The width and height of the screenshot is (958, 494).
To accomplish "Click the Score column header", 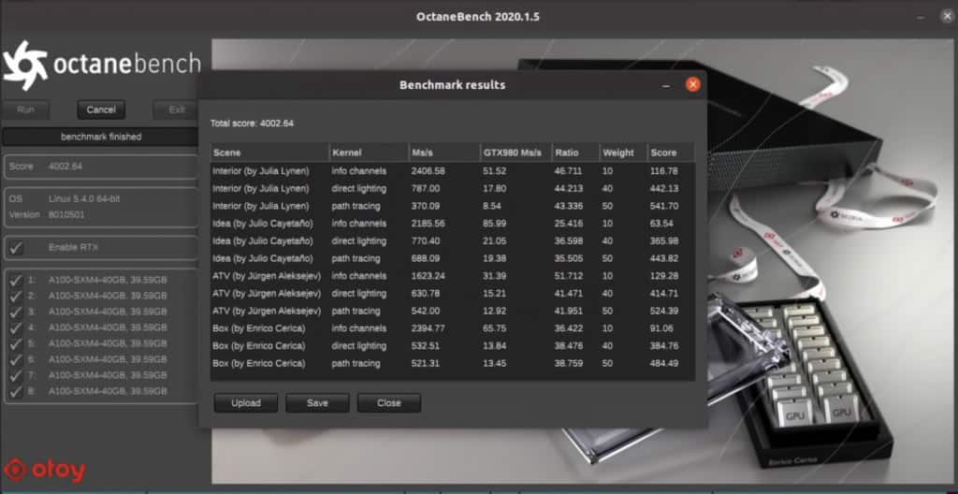I will (x=671, y=153).
